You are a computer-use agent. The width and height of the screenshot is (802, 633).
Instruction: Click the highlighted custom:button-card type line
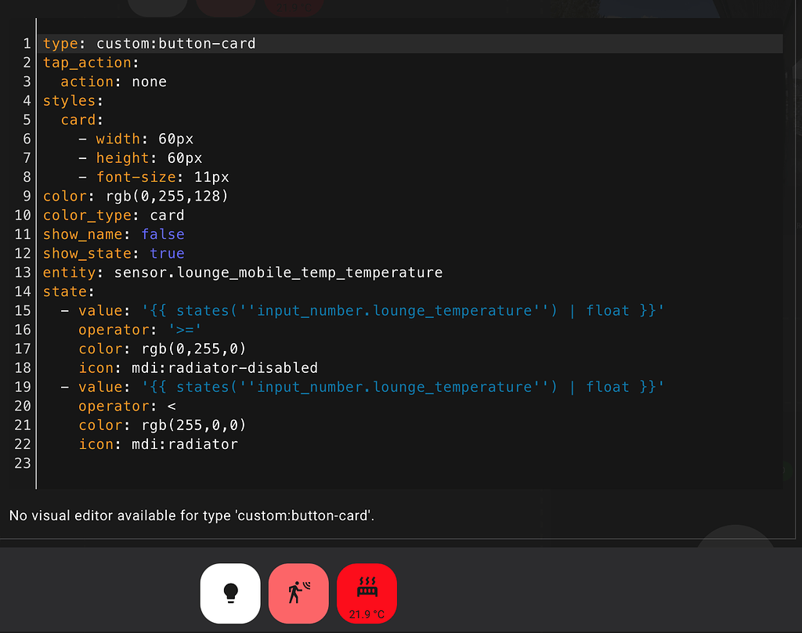[x=149, y=43]
